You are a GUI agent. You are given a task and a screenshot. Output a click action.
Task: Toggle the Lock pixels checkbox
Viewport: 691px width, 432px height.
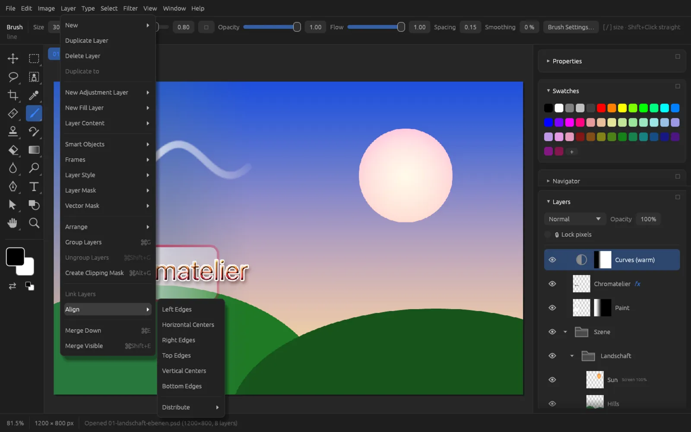pos(548,235)
